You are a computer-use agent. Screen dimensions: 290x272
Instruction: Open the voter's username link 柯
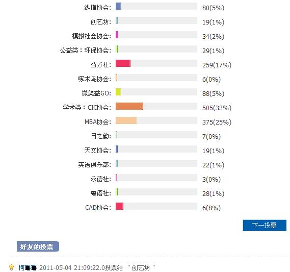(28, 267)
